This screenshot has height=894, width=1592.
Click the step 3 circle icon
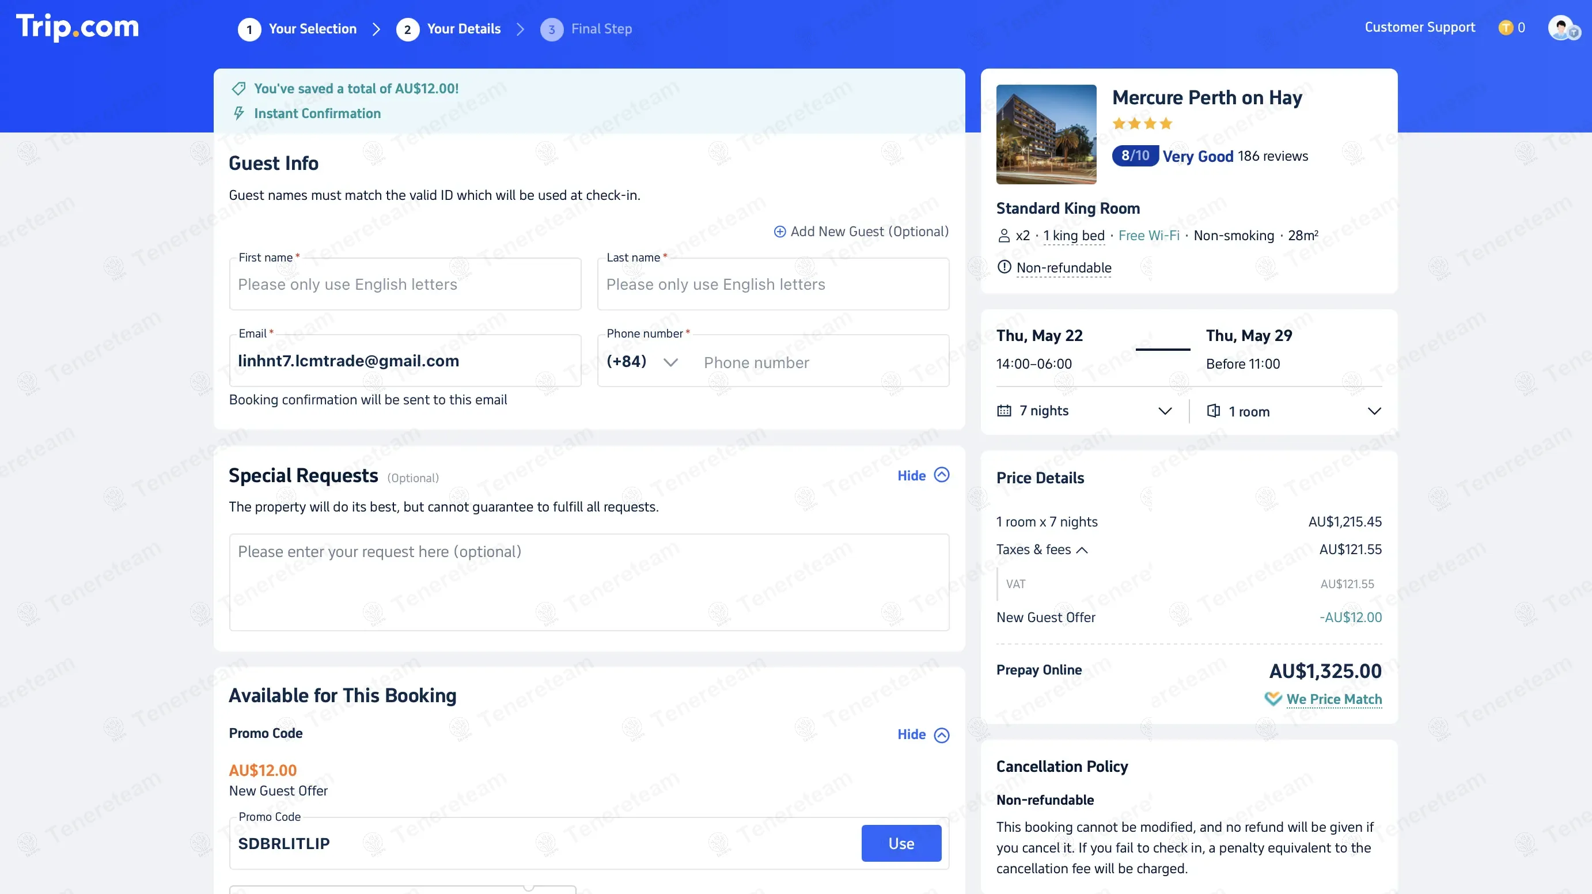[x=551, y=29]
